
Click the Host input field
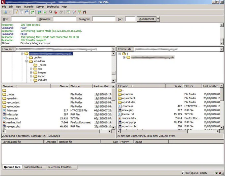24,19
